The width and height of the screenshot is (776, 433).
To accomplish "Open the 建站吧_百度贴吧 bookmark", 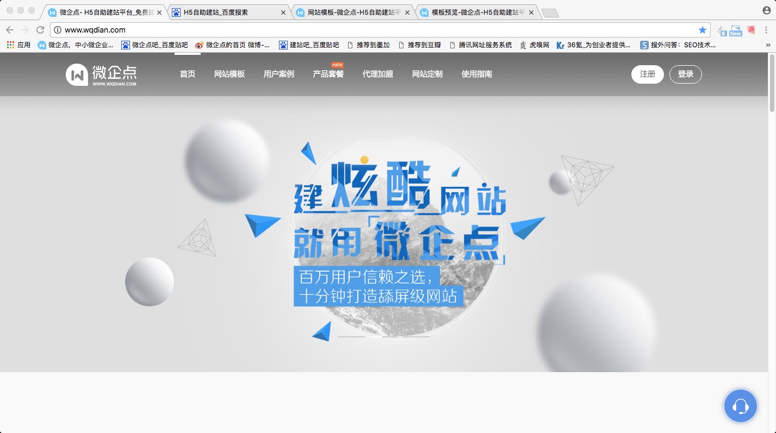I will (309, 45).
